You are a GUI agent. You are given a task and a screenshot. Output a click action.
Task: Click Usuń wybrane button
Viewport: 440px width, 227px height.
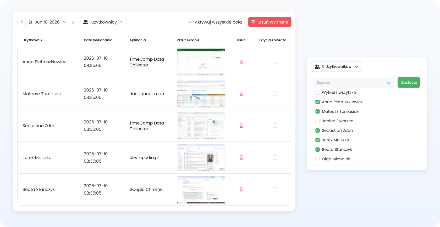tap(270, 22)
